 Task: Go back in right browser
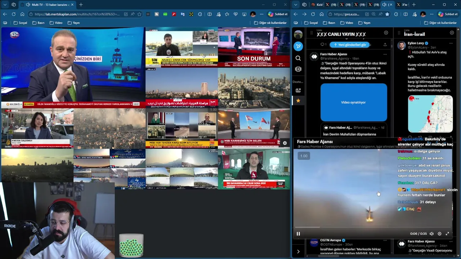[x=296, y=14]
